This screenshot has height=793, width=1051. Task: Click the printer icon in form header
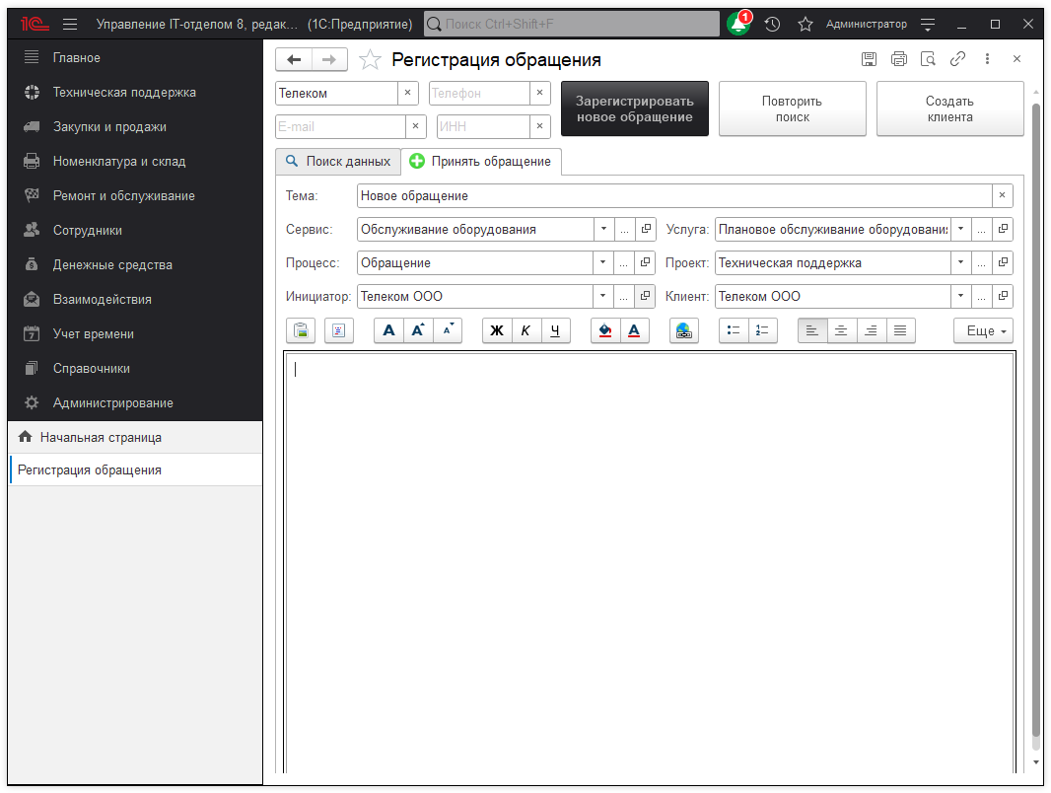[898, 59]
